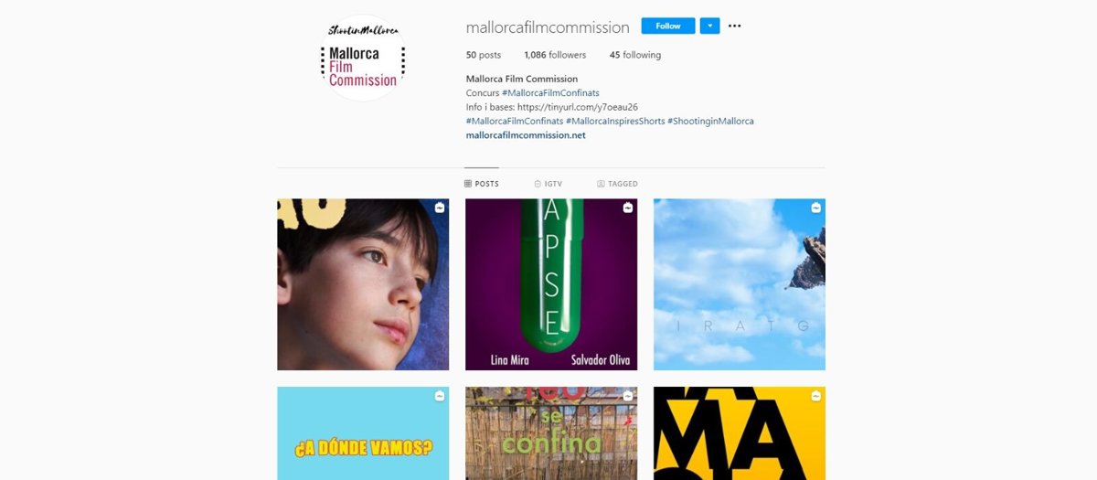Click IGTV badge on 'se confina' post
Image resolution: width=1097 pixels, height=480 pixels.
point(627,396)
